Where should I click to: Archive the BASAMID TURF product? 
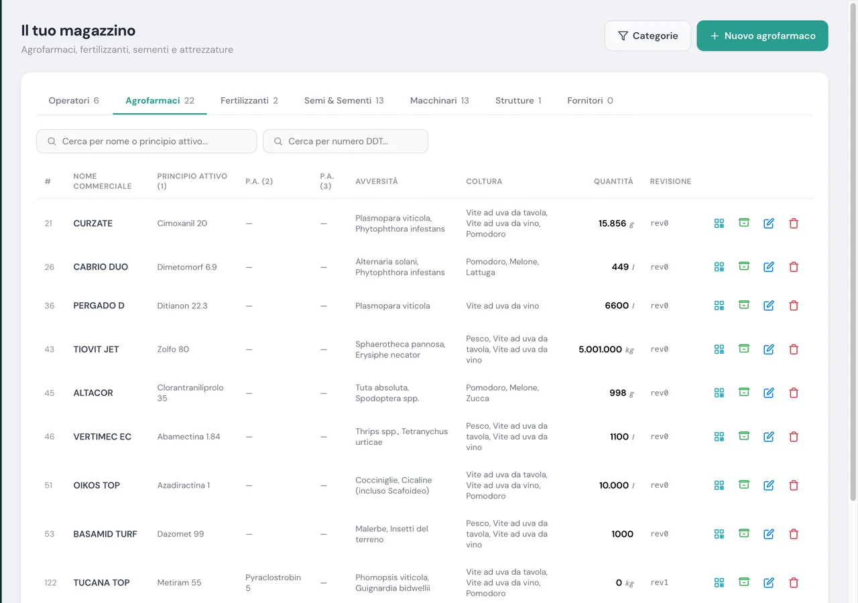coord(744,534)
